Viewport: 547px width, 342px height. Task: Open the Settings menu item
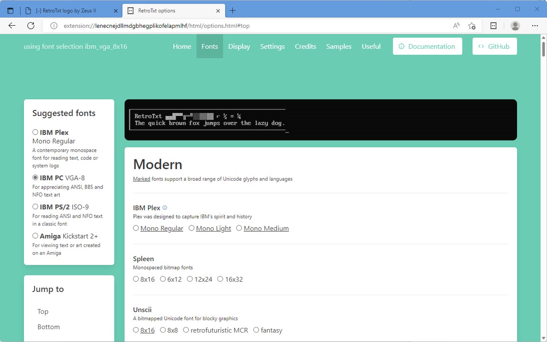click(272, 47)
